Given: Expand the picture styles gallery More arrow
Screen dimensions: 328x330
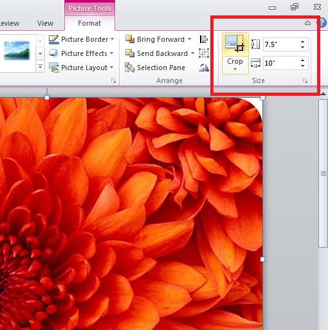Looking at the screenshot, I should click(40, 67).
